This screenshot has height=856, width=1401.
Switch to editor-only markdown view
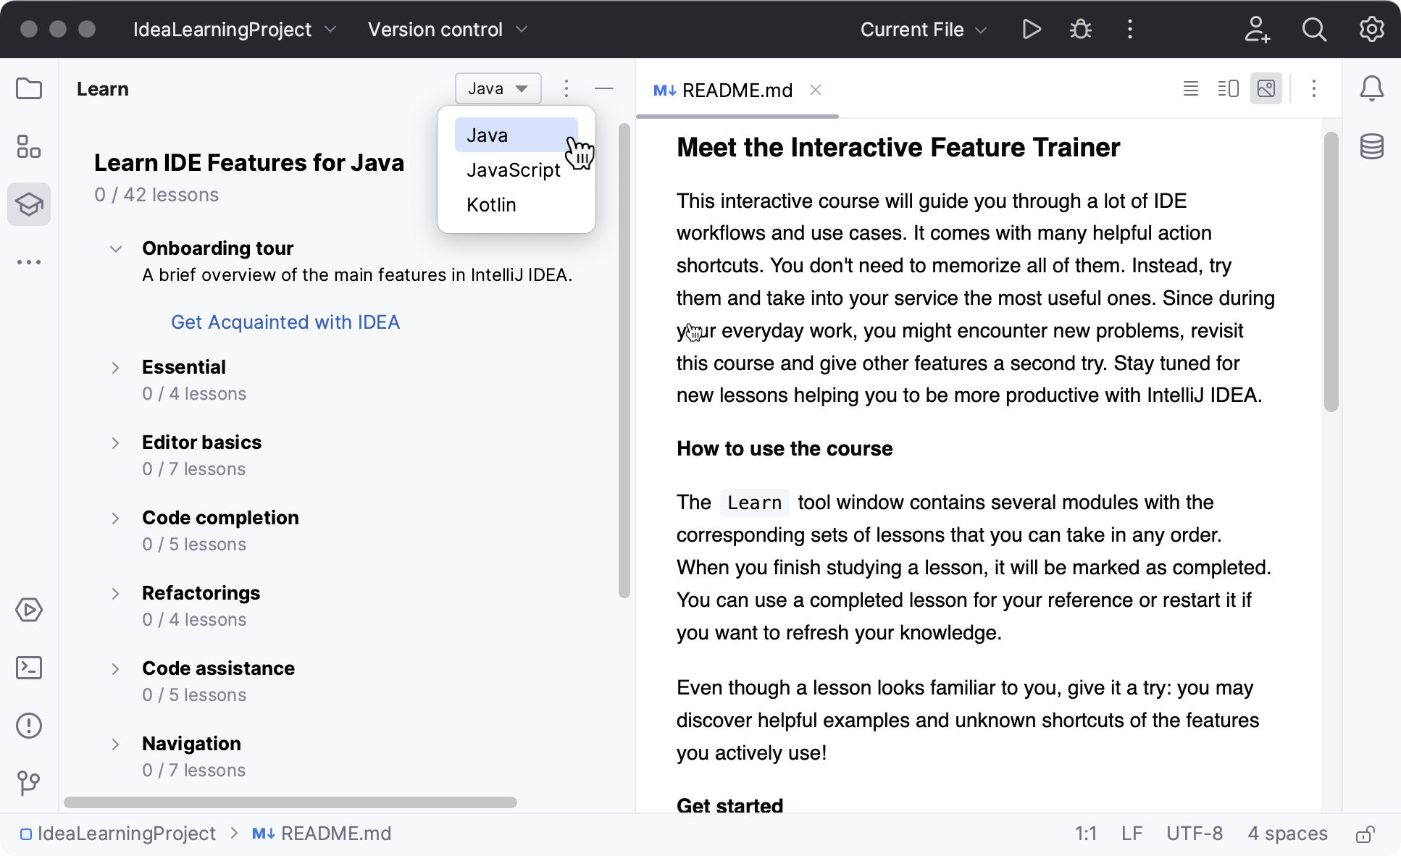click(1191, 89)
